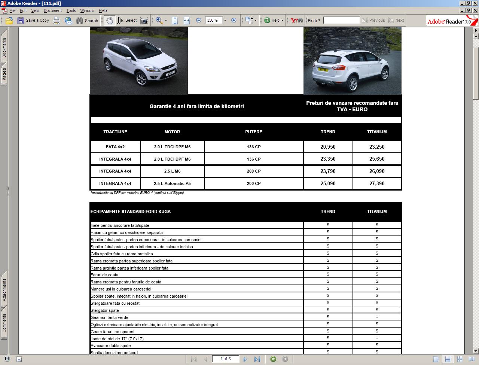The width and height of the screenshot is (479, 365).
Task: Enable continuous facing pages layout
Action: [460, 359]
